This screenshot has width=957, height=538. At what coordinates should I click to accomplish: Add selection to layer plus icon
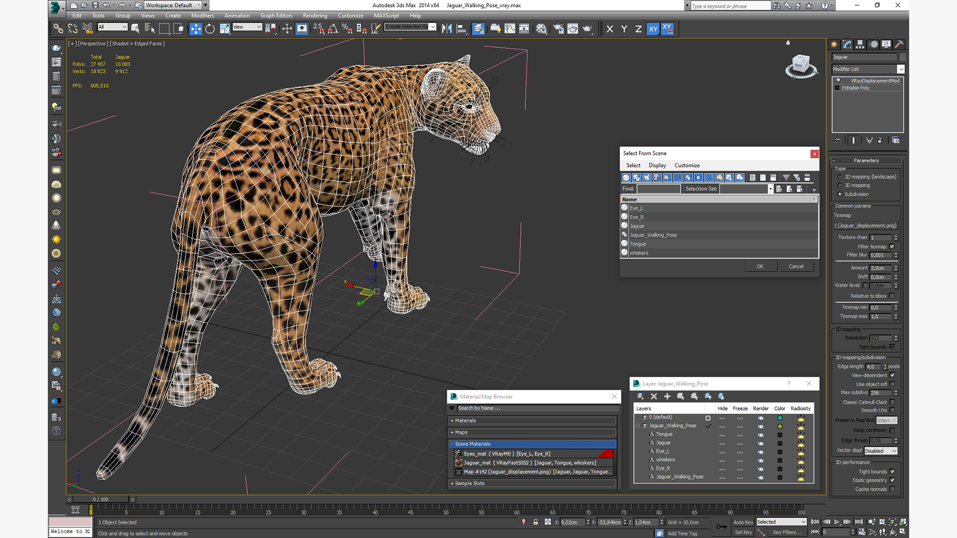click(667, 396)
